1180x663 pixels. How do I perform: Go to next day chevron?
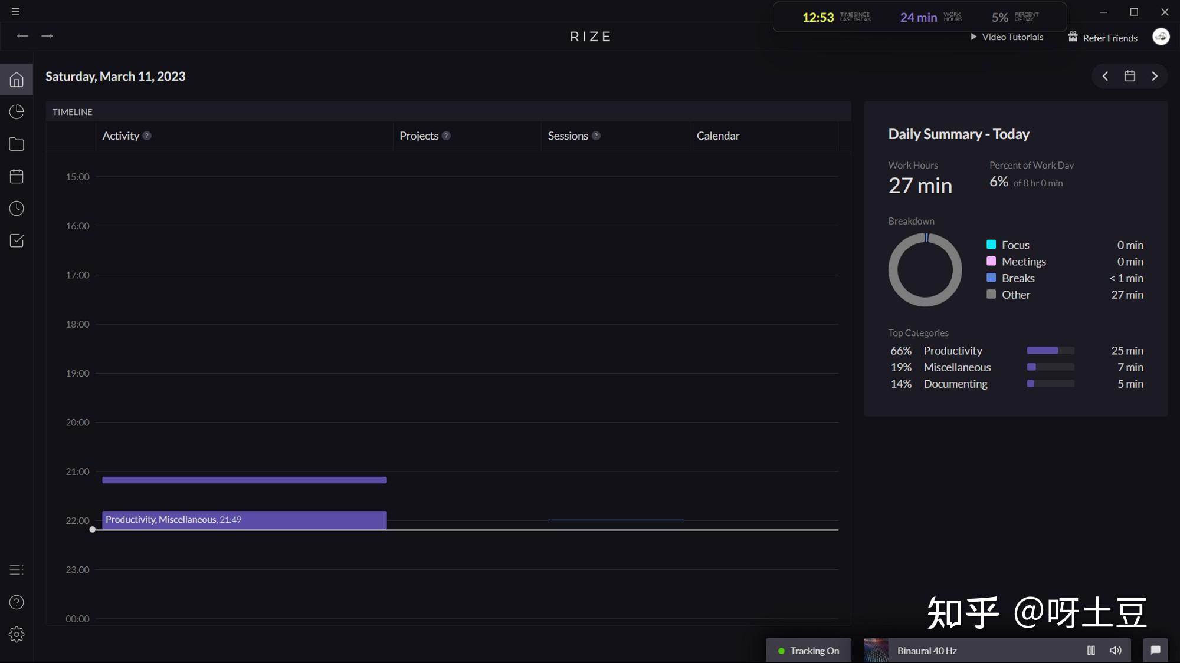tap(1155, 77)
